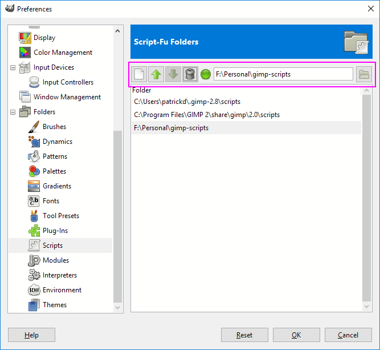Click the folder path text field
Image resolution: width=380 pixels, height=350 pixels.
tap(283, 74)
